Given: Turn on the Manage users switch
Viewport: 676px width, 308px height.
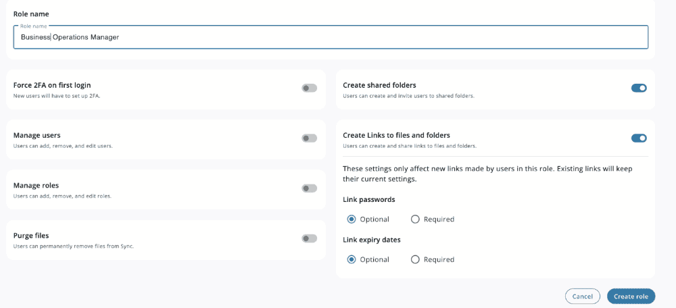Looking at the screenshot, I should tap(309, 138).
